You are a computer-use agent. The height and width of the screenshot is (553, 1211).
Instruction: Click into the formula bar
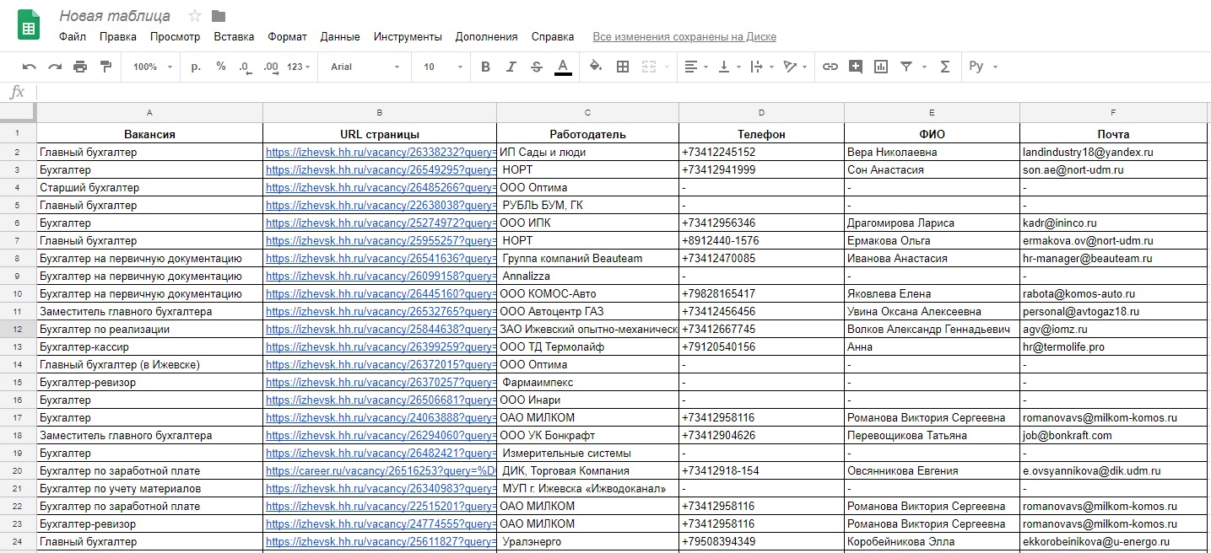click(x=623, y=92)
